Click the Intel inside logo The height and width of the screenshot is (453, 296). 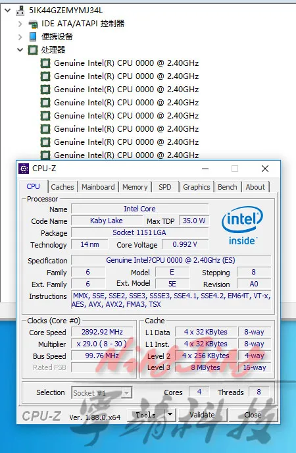[x=242, y=226]
